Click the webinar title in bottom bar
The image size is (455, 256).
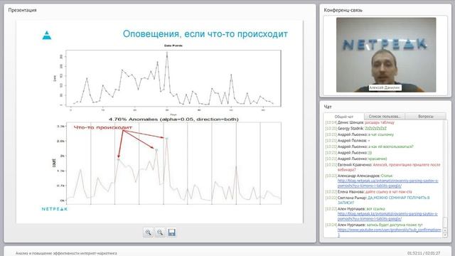point(66,253)
